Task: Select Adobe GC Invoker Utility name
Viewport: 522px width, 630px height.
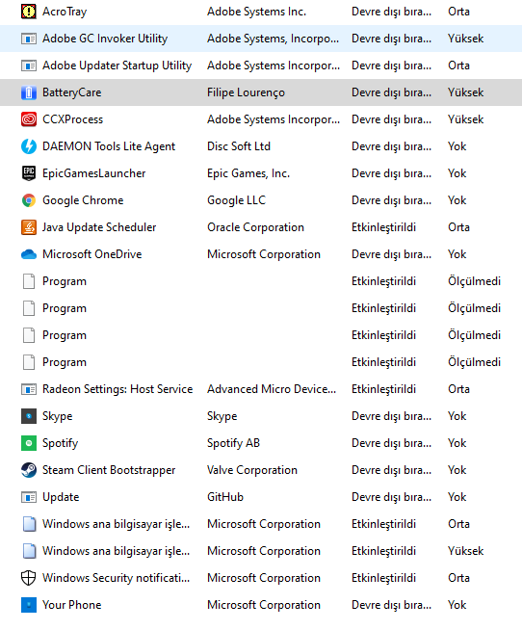Action: pyautogui.click(x=105, y=39)
